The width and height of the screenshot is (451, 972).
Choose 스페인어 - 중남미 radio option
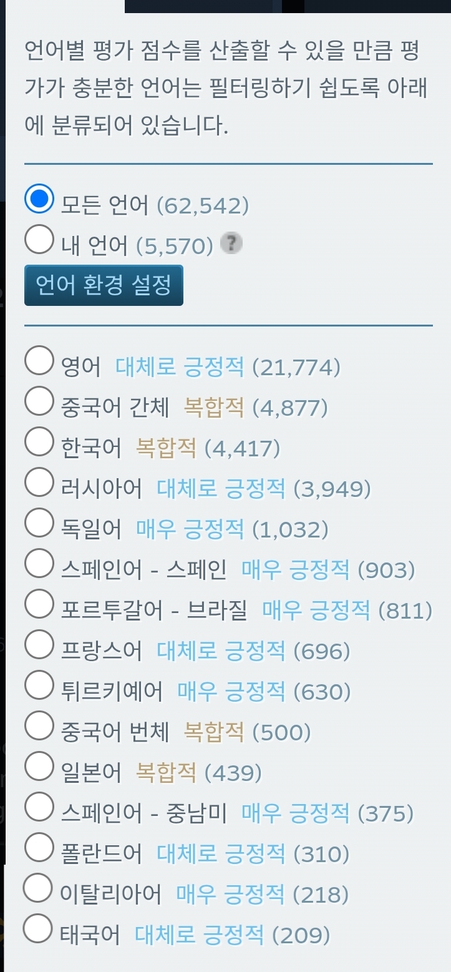tap(39, 808)
